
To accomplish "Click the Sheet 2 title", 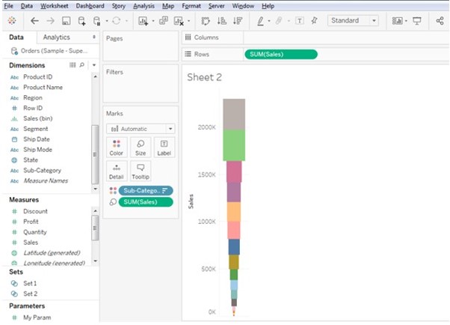I will [204, 77].
